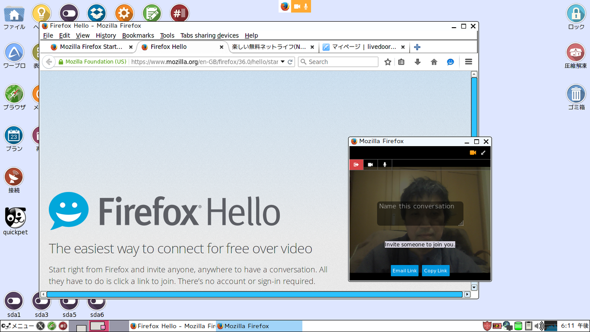
Task: Open the sda1 drive desktop icon
Action: point(14,301)
